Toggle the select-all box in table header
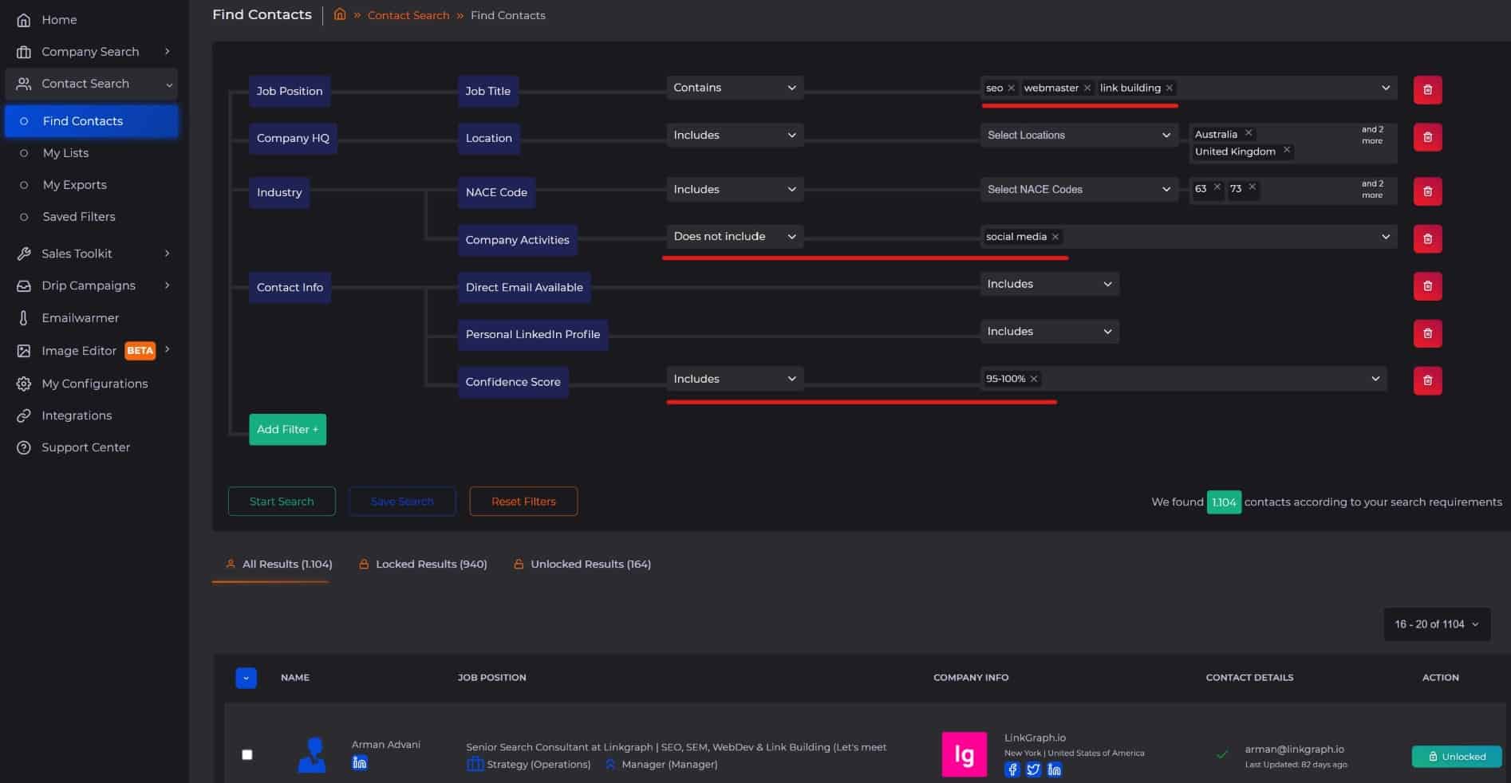This screenshot has width=1511, height=783. coord(246,678)
